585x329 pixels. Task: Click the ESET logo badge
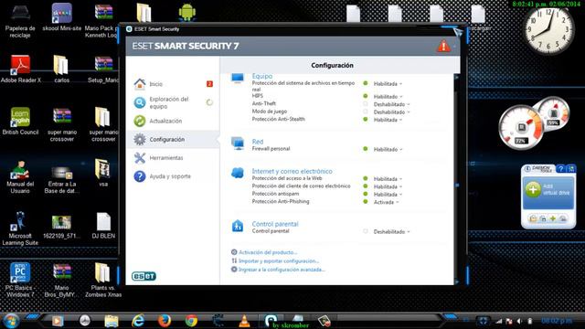tap(144, 276)
